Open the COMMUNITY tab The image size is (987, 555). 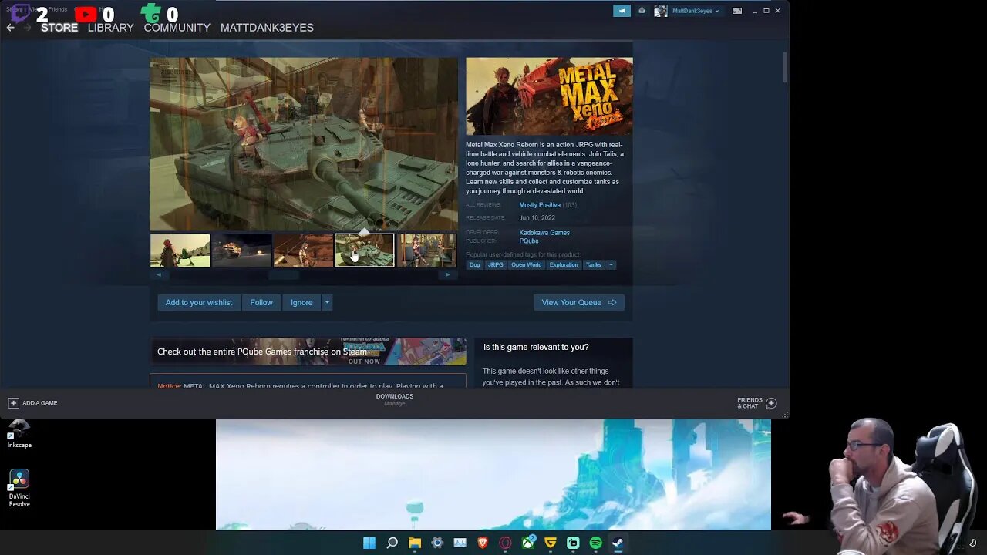(177, 28)
